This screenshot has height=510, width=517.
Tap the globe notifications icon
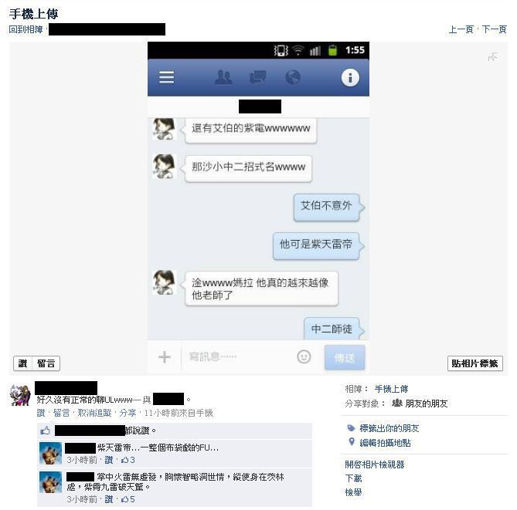(x=293, y=78)
